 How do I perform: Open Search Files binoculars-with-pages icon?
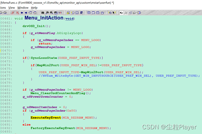pos(56,13)
